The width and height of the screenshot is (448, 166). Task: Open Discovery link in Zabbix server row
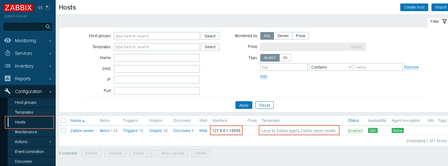pyautogui.click(x=182, y=130)
